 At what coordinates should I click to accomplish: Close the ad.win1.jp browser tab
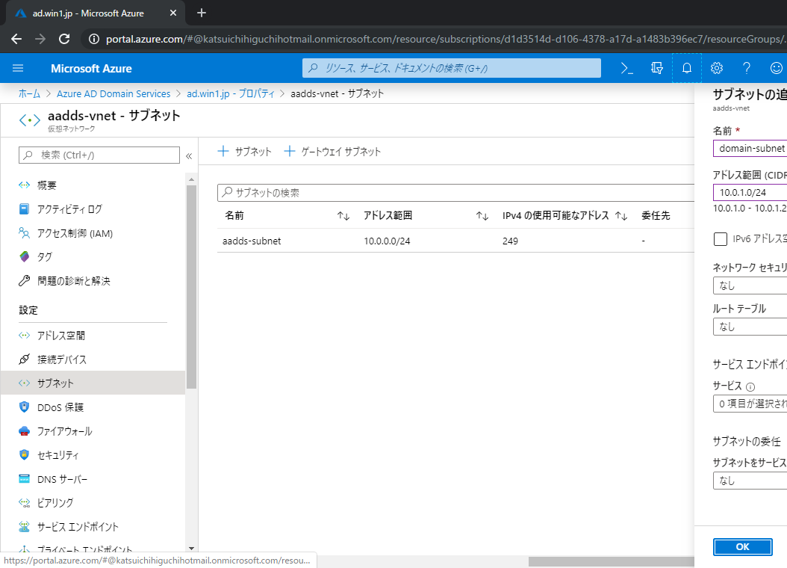click(x=173, y=13)
